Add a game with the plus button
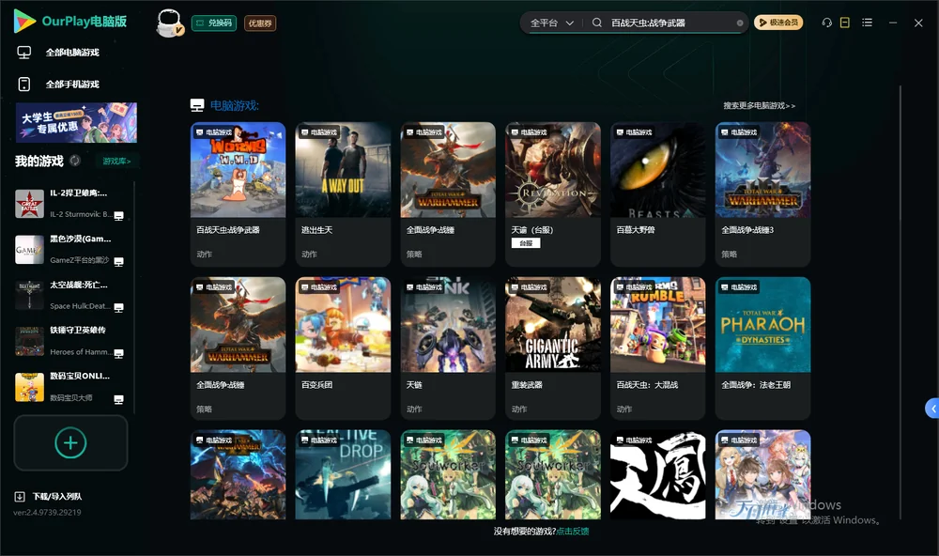 tap(70, 443)
